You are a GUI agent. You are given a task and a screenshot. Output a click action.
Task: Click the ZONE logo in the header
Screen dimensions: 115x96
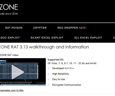(9, 7)
